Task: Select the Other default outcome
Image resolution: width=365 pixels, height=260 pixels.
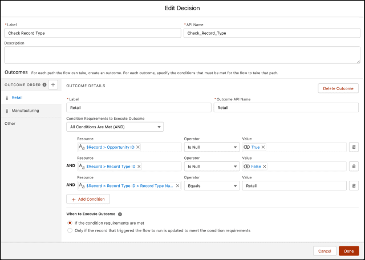Action: point(10,124)
